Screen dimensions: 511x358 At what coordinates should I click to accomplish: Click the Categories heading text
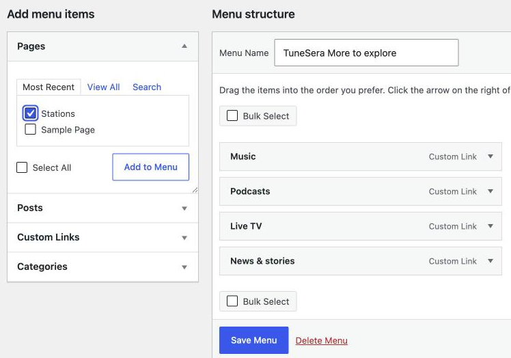tap(42, 266)
